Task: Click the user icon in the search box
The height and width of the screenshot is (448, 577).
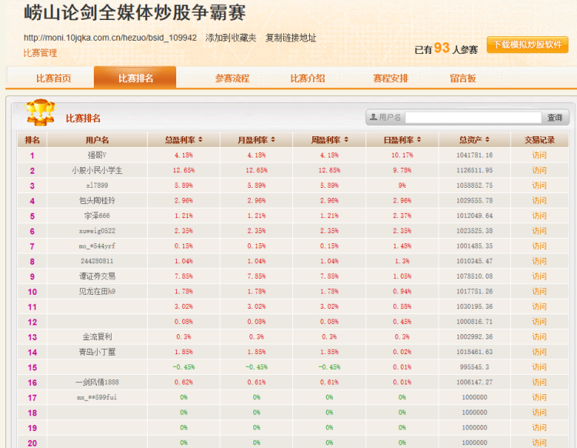Action: click(x=374, y=118)
